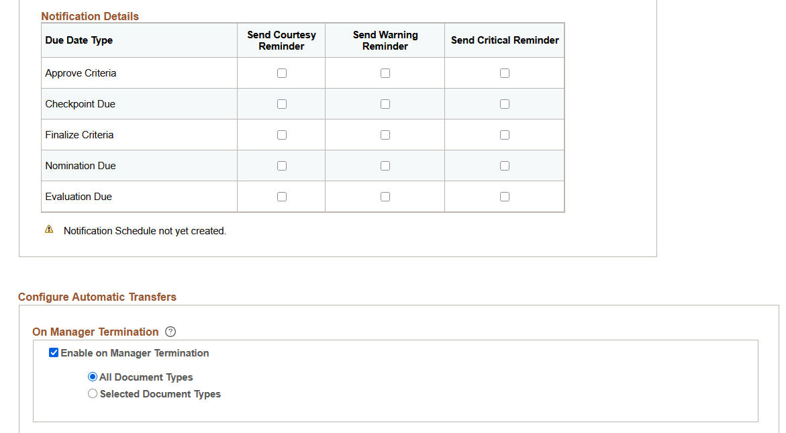Enable Send Warning Reminder for Approve Criteria
The height and width of the screenshot is (433, 786).
[x=385, y=73]
